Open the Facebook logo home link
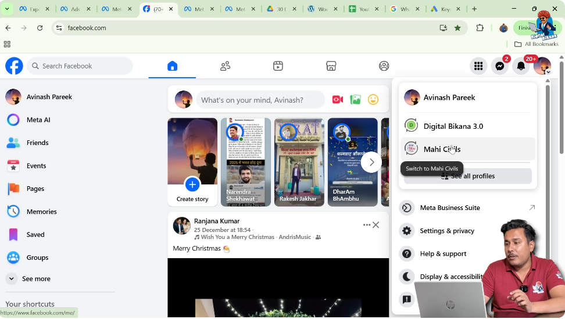Viewport: 565px width, 319px height. pyautogui.click(x=14, y=66)
